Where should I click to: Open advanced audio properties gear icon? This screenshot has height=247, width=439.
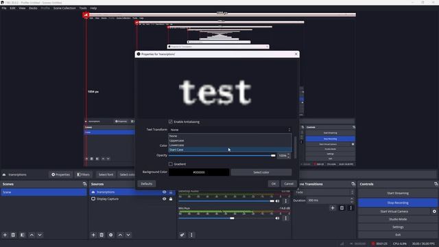click(182, 235)
